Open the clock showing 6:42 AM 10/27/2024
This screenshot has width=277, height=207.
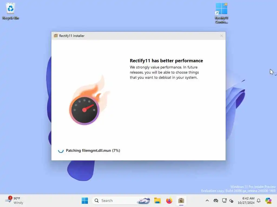[x=246, y=201]
